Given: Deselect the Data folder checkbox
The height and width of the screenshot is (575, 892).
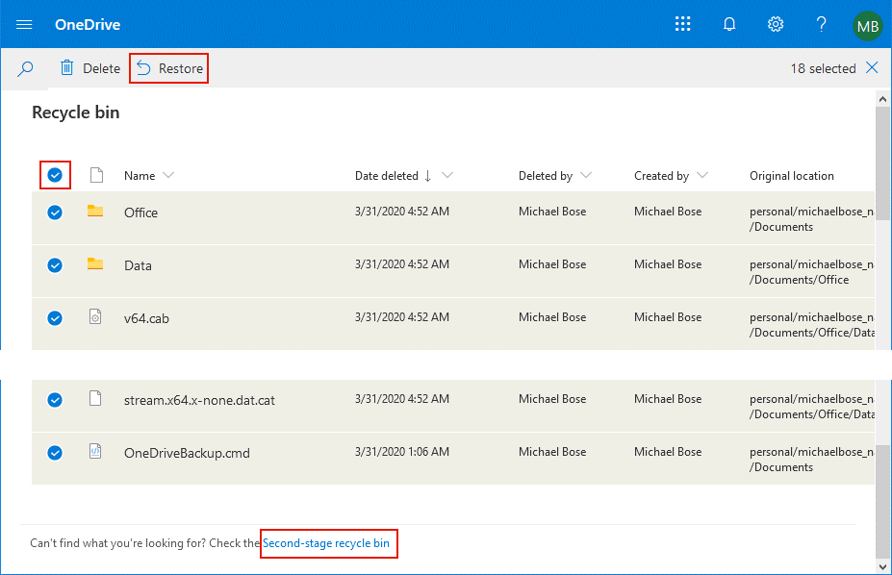Looking at the screenshot, I should click(x=55, y=264).
